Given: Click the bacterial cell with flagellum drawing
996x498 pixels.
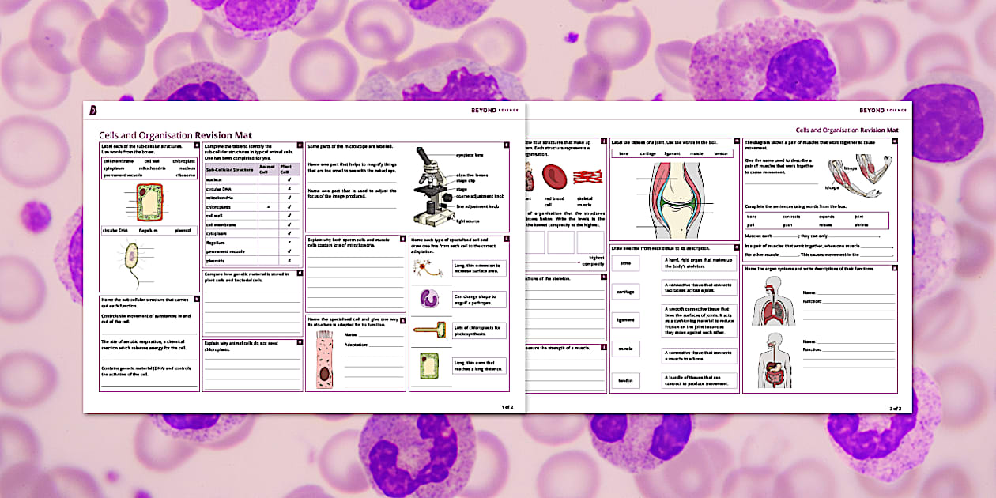Looking at the screenshot, I should pos(132,256).
